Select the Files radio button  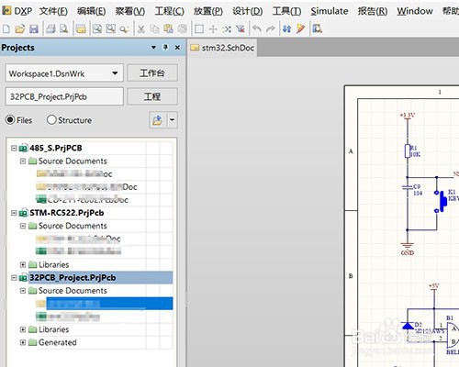coord(10,120)
